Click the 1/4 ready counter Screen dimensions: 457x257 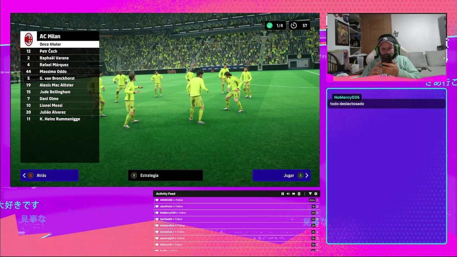[x=280, y=26]
